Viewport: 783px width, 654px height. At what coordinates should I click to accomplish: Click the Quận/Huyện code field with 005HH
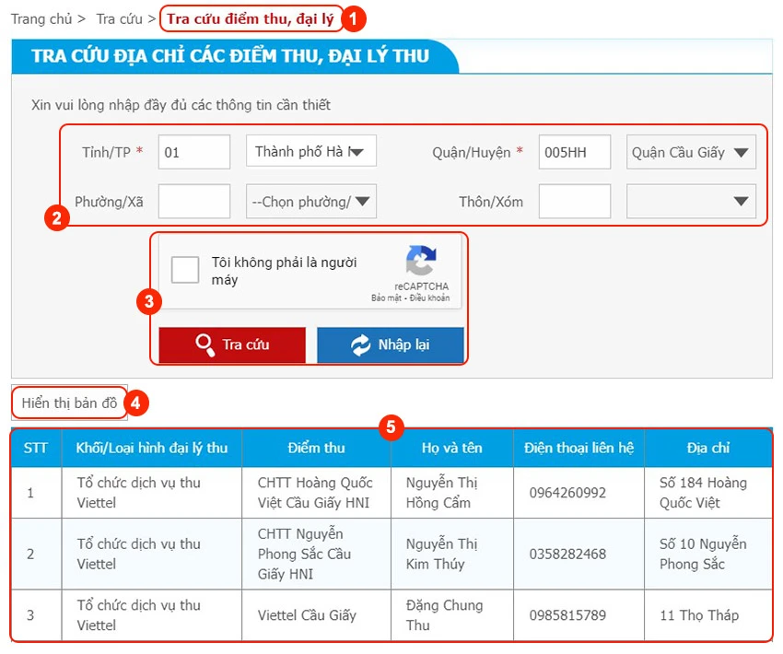[574, 152]
